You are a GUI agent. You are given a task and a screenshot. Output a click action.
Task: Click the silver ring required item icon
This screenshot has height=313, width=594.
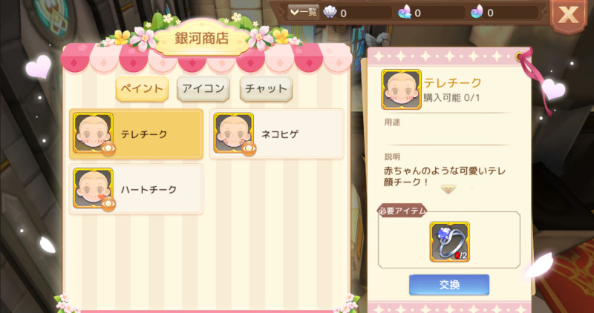(450, 242)
